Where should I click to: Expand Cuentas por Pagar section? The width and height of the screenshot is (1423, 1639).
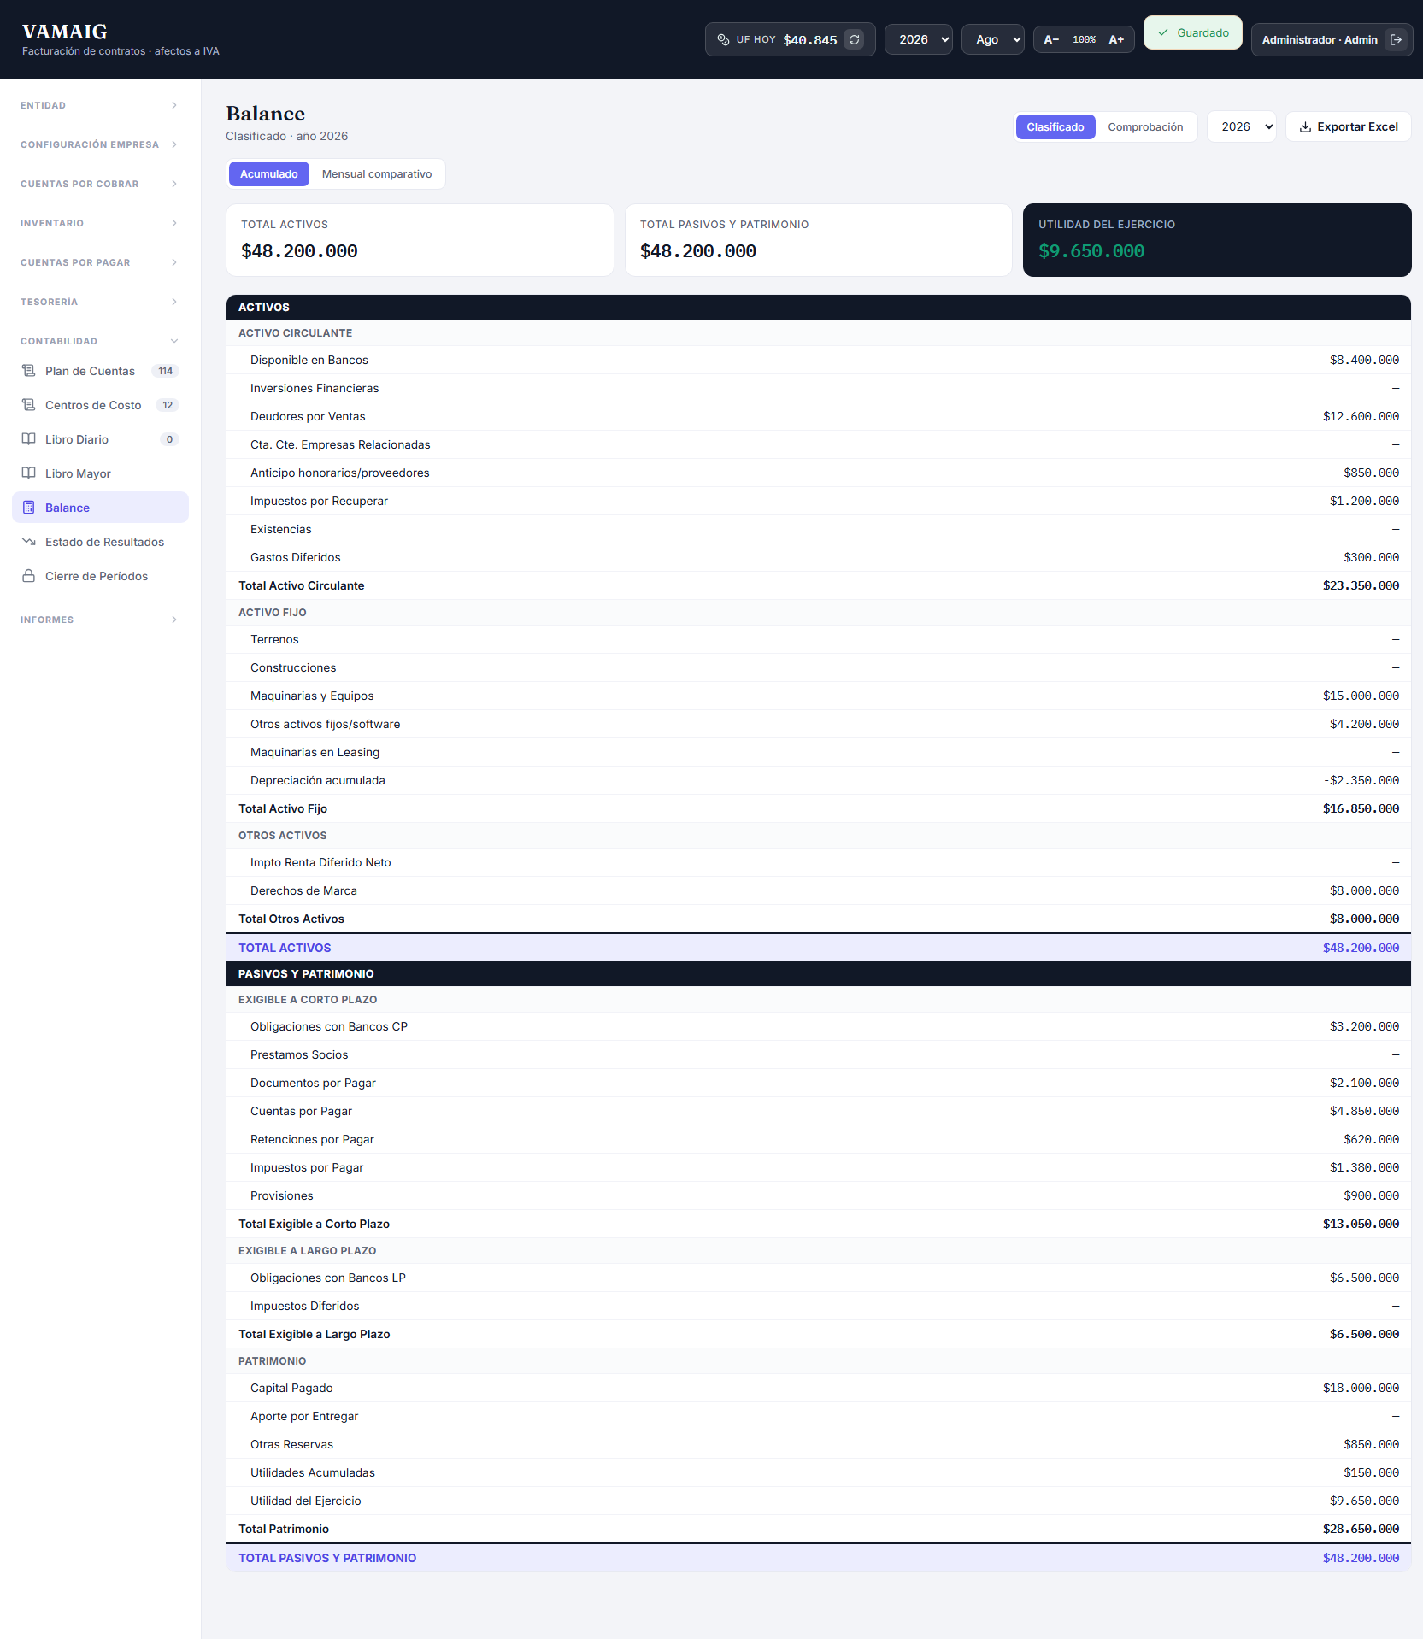tap(100, 262)
